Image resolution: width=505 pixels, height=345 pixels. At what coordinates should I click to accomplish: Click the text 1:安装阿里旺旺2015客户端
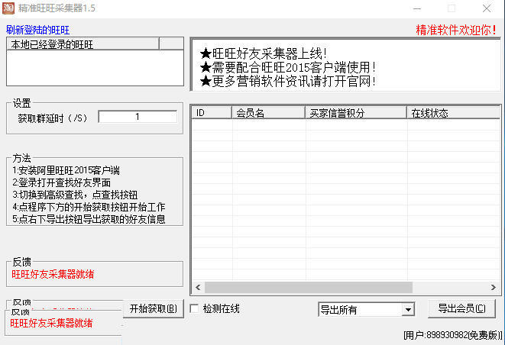click(66, 170)
